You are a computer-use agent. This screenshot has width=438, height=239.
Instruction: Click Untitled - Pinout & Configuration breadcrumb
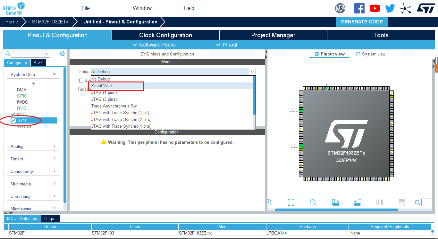tap(120, 22)
